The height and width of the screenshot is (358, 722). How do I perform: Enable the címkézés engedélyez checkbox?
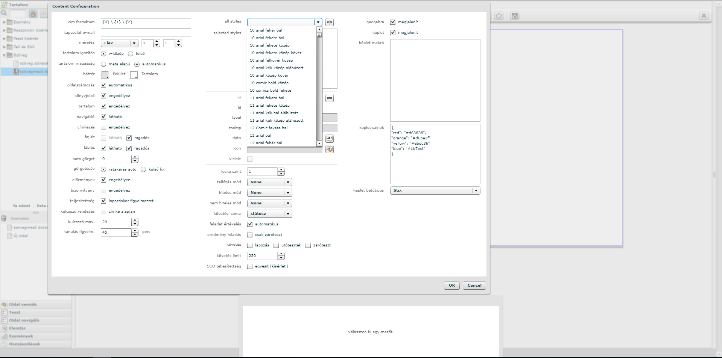click(103, 127)
